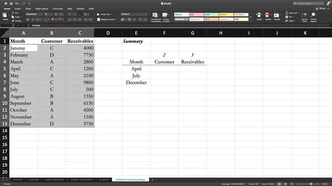332x186 pixels.
Task: Click the Search Sheet field
Action: (x=308, y=4)
